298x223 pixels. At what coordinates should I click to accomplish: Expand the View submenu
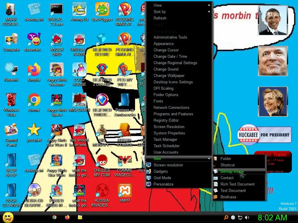pos(178,5)
